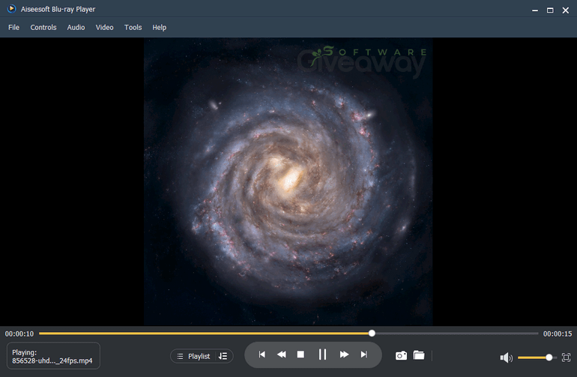Minimize the player window
This screenshot has height=377, width=577.
535,10
